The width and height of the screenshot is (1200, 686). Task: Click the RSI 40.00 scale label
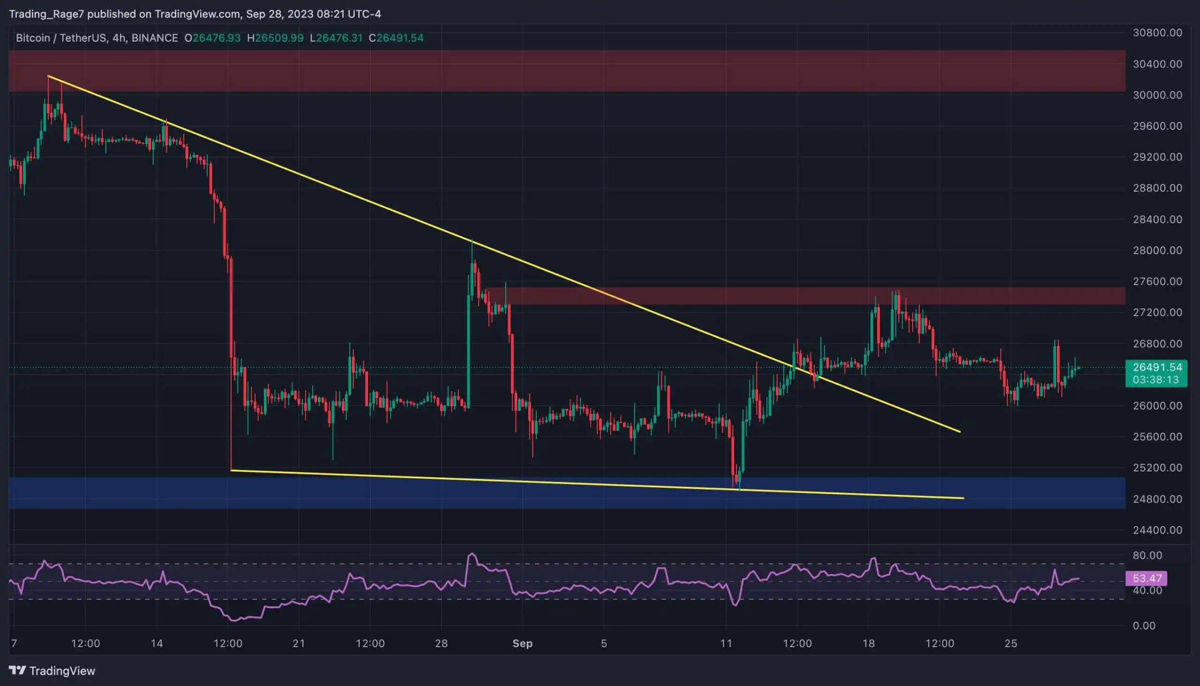coord(1147,591)
